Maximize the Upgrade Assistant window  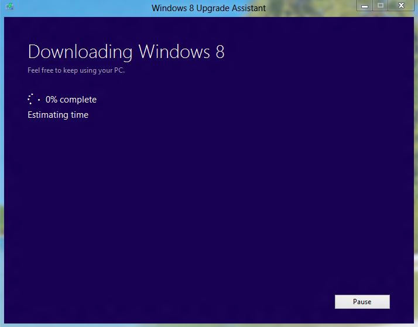click(381, 6)
